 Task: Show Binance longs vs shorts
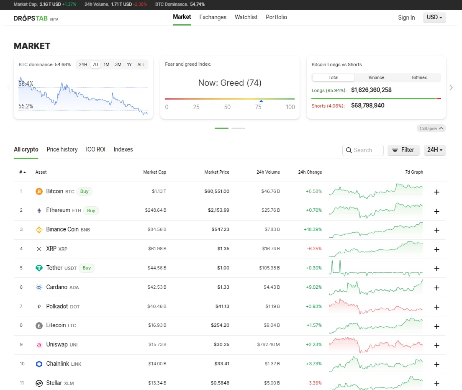coord(376,77)
